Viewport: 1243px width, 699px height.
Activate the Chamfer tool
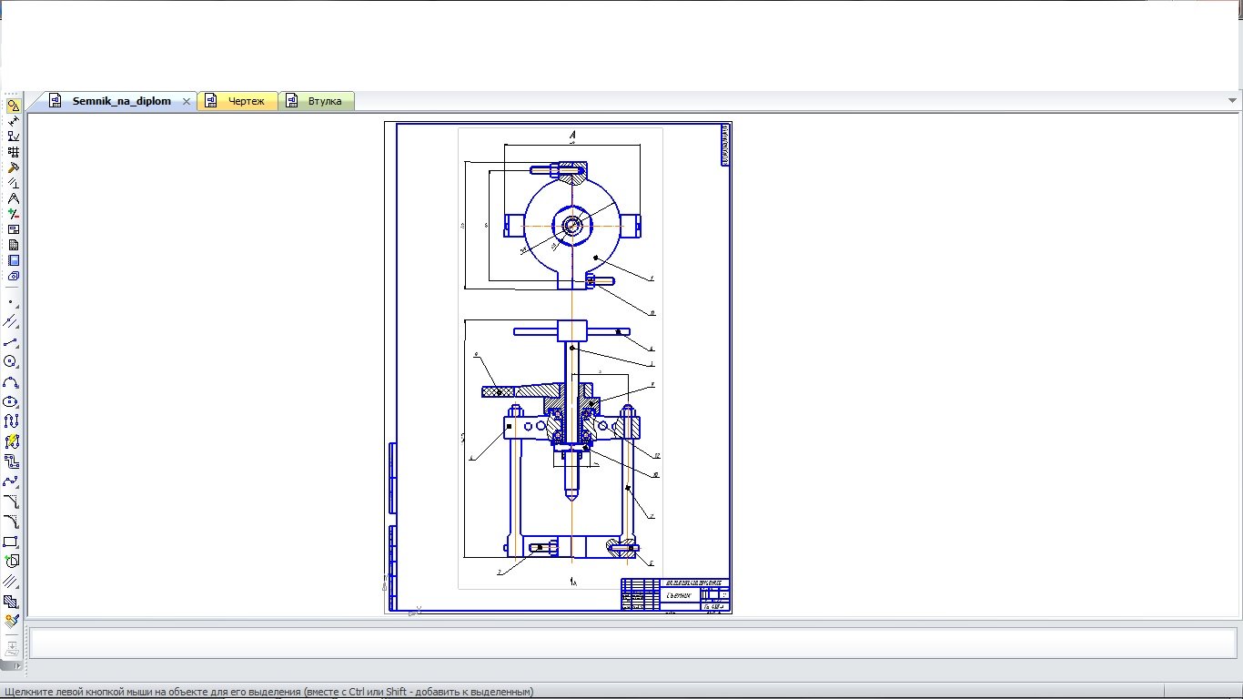11,501
